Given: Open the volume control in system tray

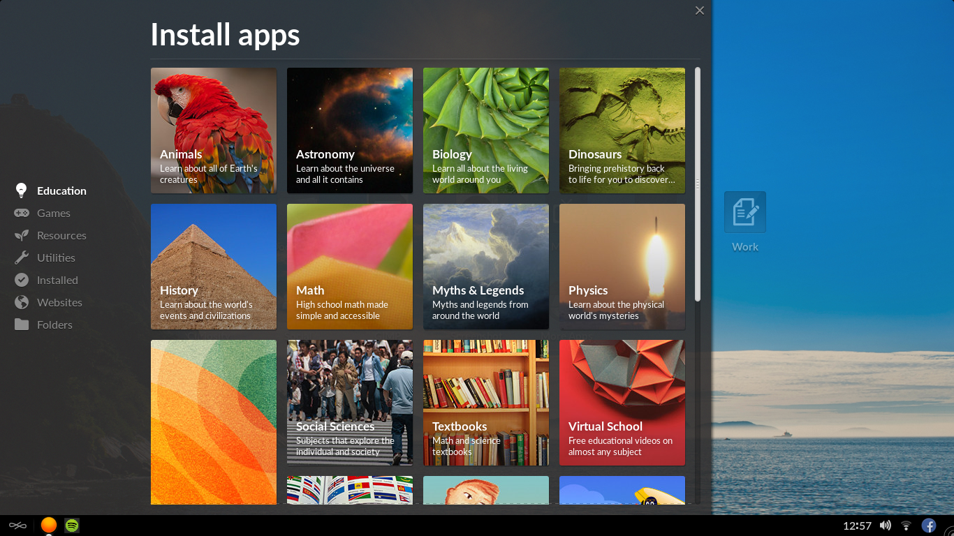Looking at the screenshot, I should 886,526.
